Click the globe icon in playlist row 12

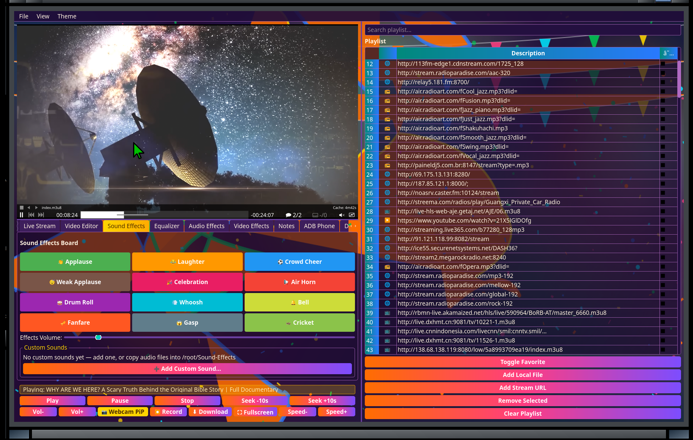pyautogui.click(x=388, y=64)
